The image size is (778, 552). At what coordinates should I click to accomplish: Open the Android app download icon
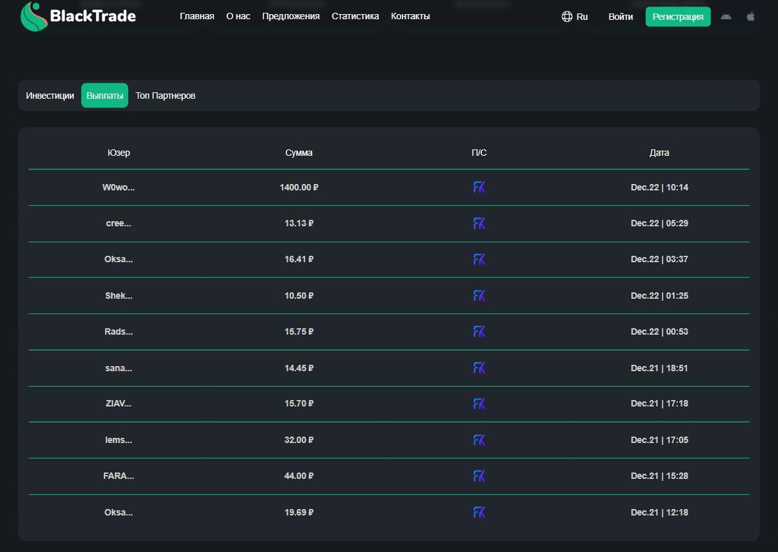[725, 17]
